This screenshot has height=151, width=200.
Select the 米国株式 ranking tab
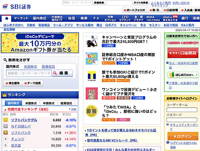tap(31, 103)
